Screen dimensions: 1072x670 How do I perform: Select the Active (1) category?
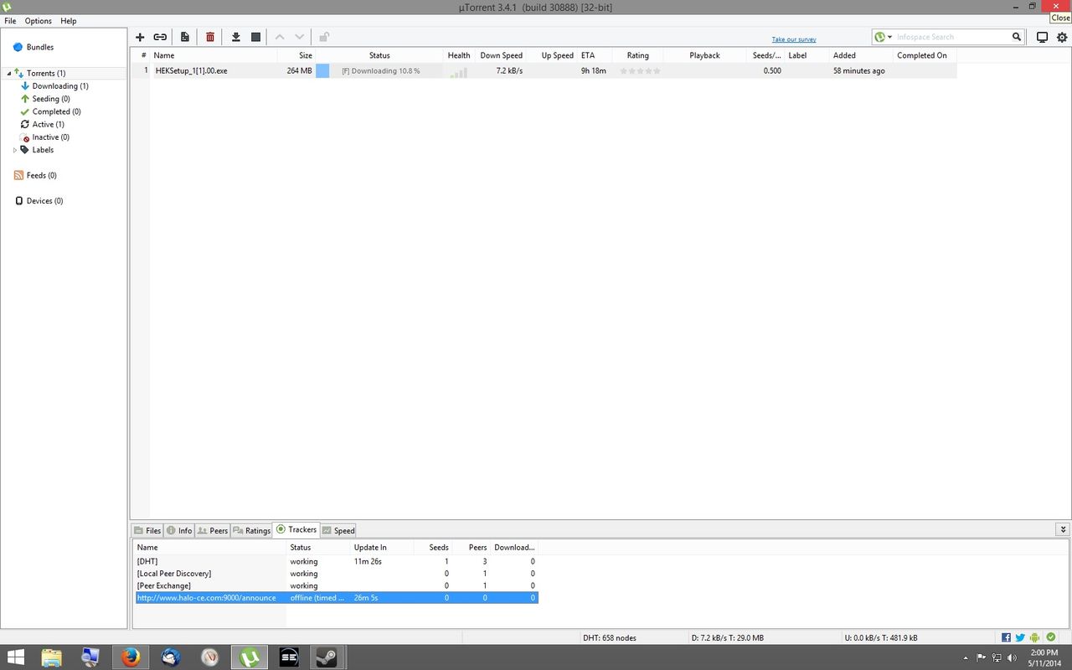[x=48, y=124]
